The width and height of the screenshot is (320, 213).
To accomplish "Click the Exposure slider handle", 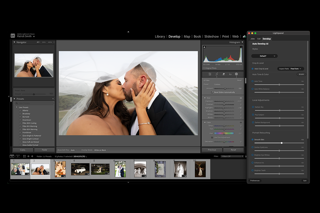I will coord(224,101).
